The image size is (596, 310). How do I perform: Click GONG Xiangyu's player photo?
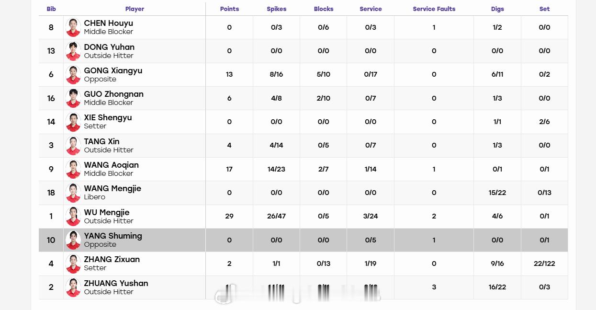pos(73,75)
